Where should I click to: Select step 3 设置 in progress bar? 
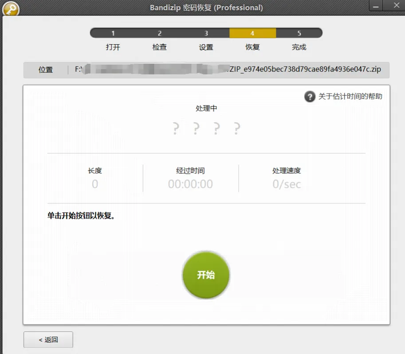[x=206, y=33]
